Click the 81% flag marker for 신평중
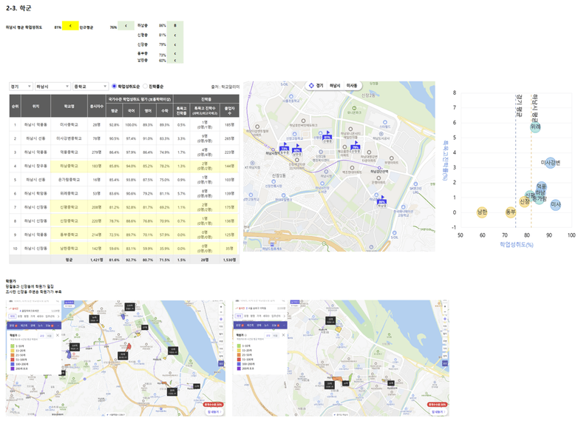This screenshot has width=581, height=424. [327, 137]
